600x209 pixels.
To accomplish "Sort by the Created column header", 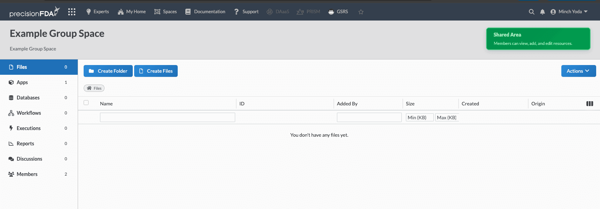I will tap(470, 104).
